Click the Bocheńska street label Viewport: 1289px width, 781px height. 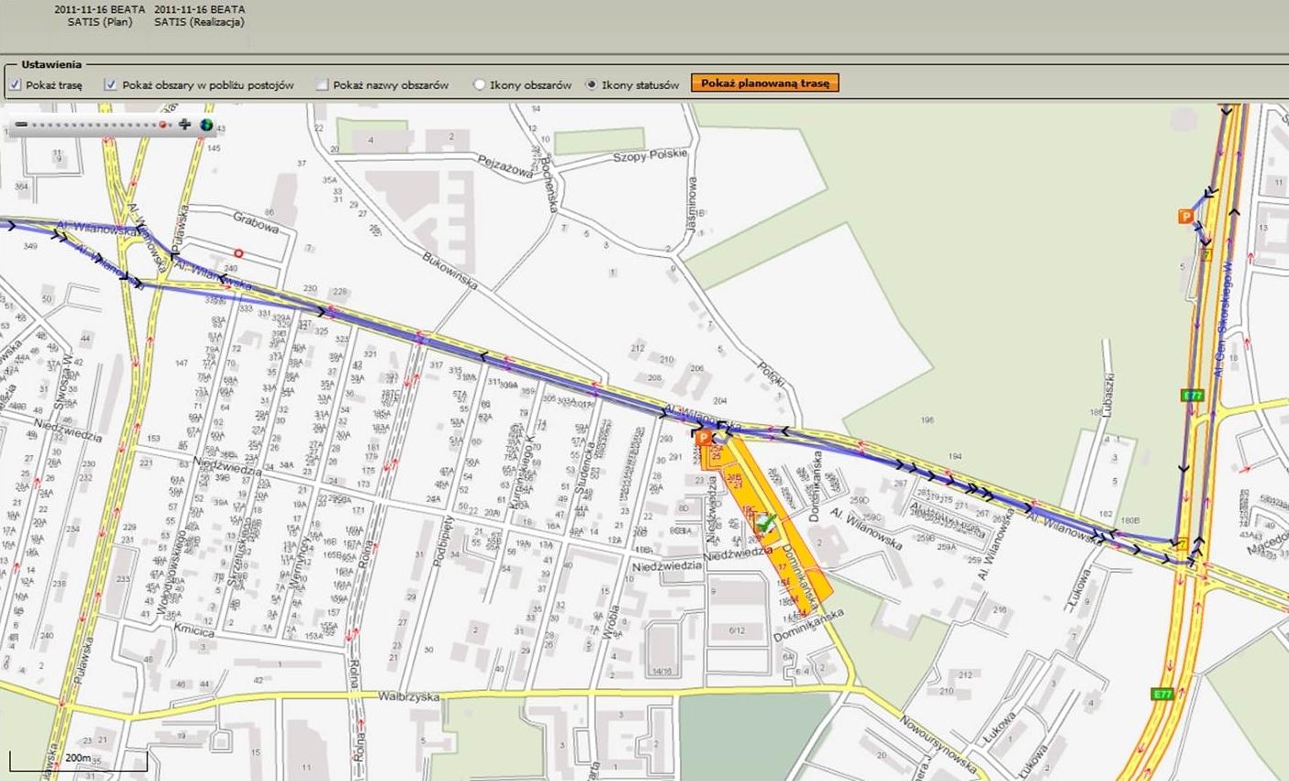(549, 186)
